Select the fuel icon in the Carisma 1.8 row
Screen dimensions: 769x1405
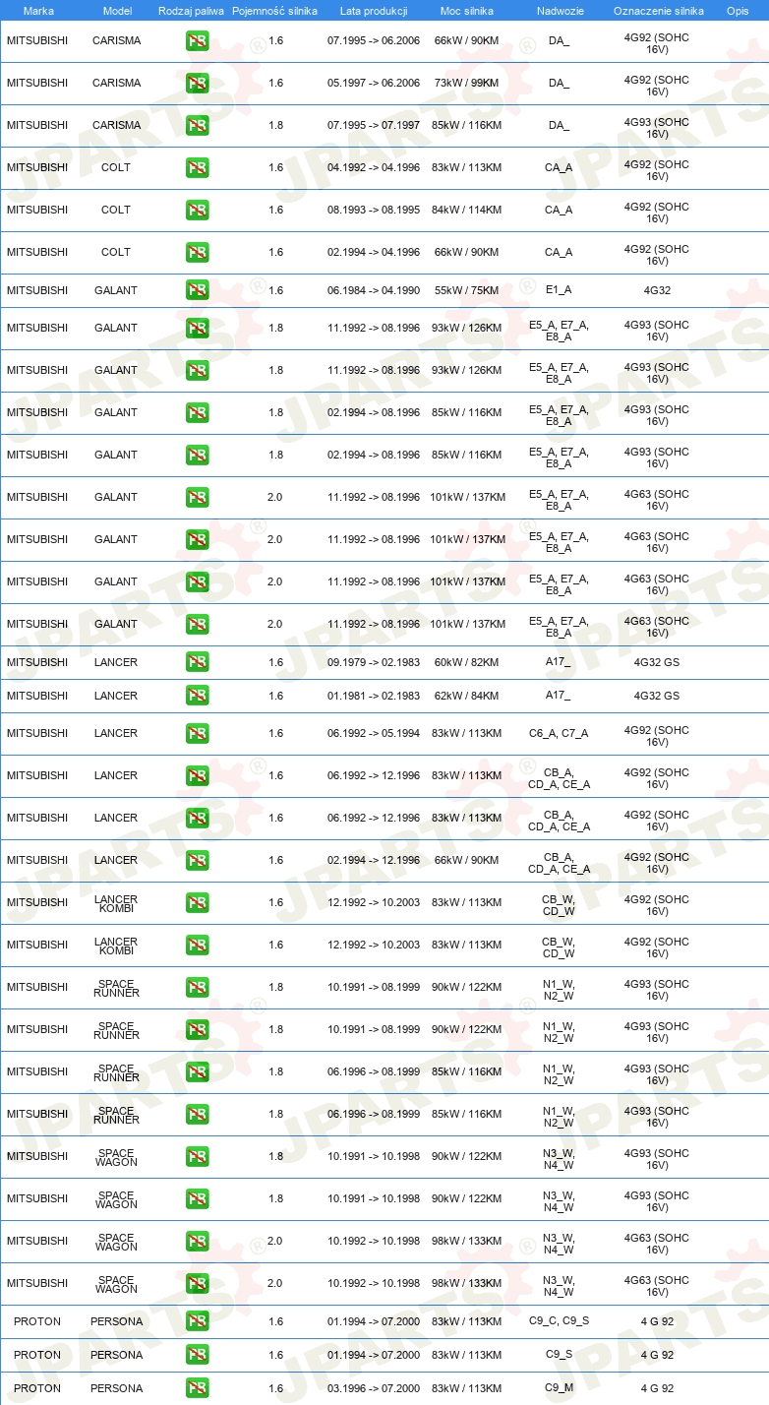(197, 126)
